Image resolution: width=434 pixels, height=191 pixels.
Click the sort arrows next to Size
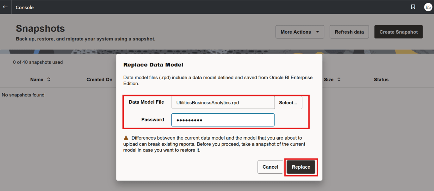[338, 79]
